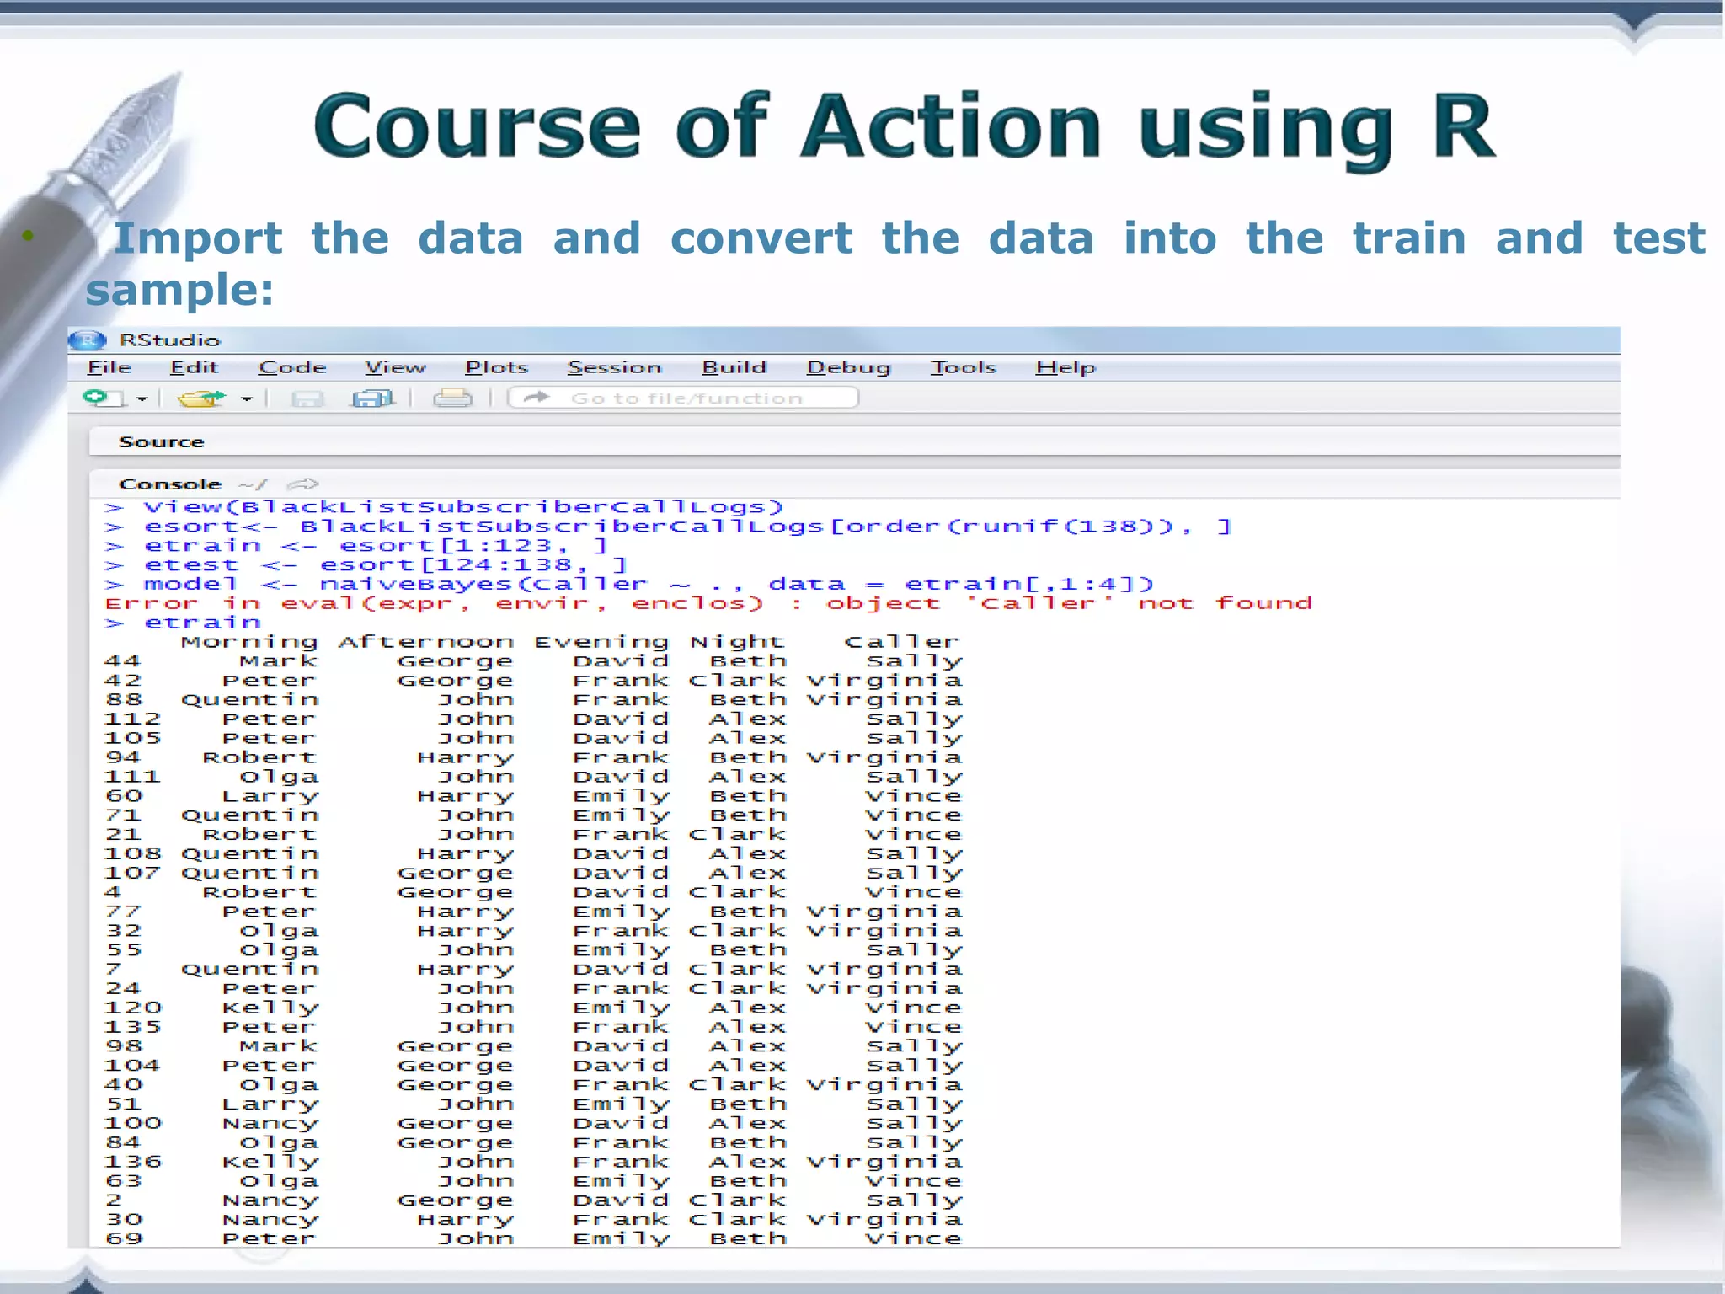Click Robert in row 94
Screen dimensions: 1725x1294
[x=259, y=758]
